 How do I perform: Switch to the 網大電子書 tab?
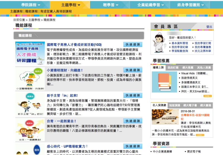tap(190, 105)
